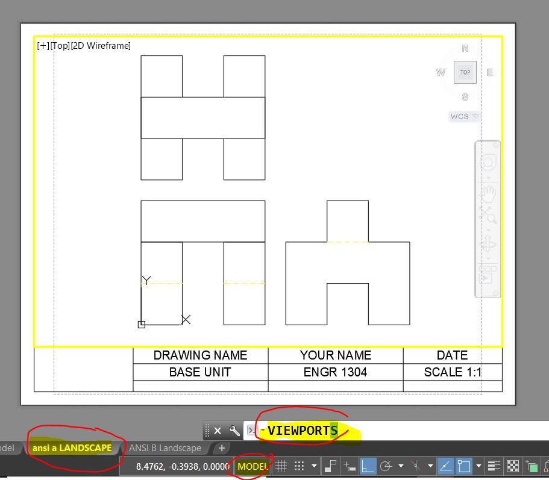Open the Snap Mode settings dropdown
This screenshot has height=480, width=549.
pos(313,465)
